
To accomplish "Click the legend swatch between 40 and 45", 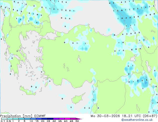I will (68, 119).
